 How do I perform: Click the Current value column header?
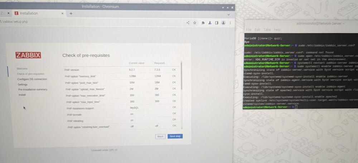coord(136,63)
